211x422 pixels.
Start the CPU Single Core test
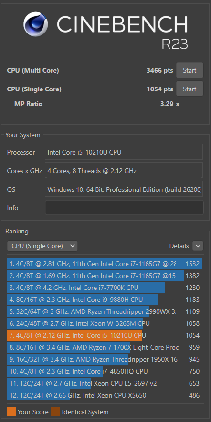(x=190, y=89)
